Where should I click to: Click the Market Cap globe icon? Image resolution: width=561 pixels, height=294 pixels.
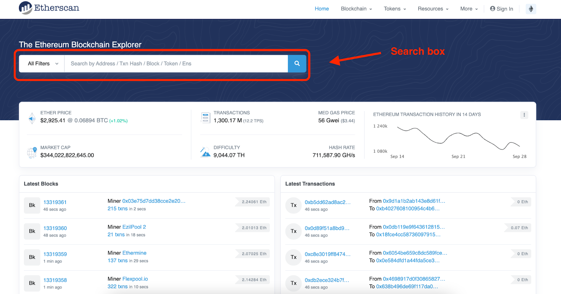point(32,152)
